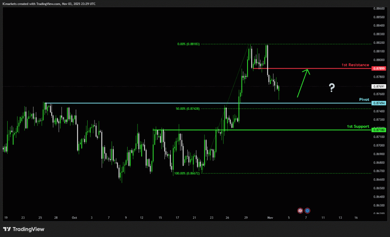The image size is (390, 237).
Task: Select the "Pivot" text label
Action: tap(364, 99)
